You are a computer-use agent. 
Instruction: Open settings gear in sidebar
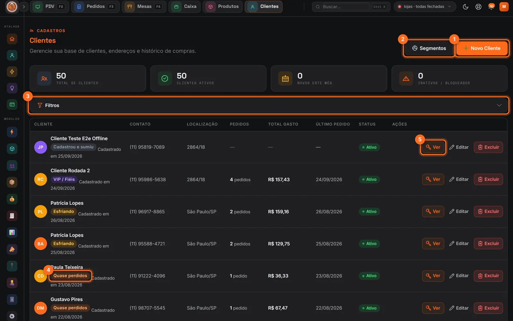(x=12, y=316)
